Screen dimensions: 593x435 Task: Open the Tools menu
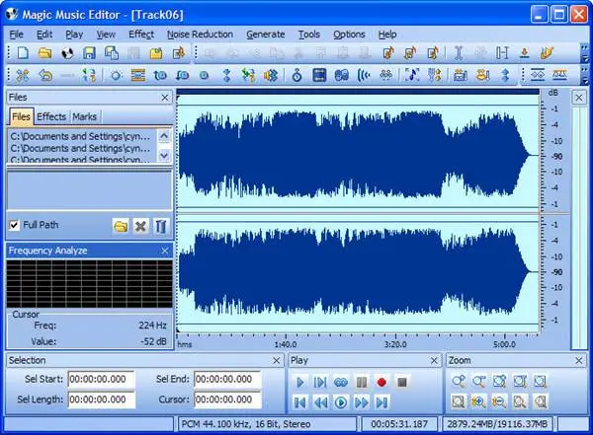309,35
